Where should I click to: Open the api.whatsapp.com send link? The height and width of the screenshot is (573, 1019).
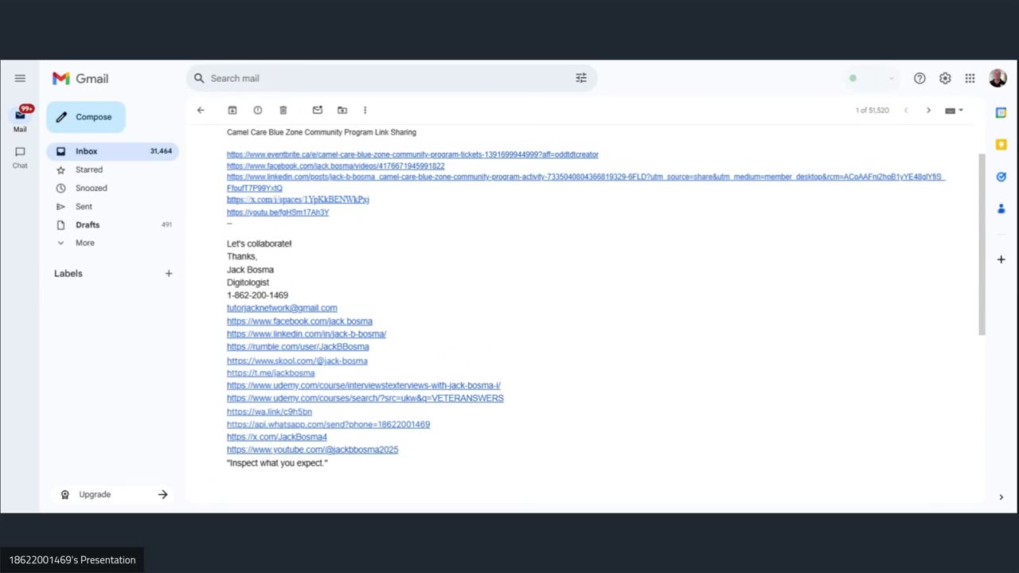point(328,424)
